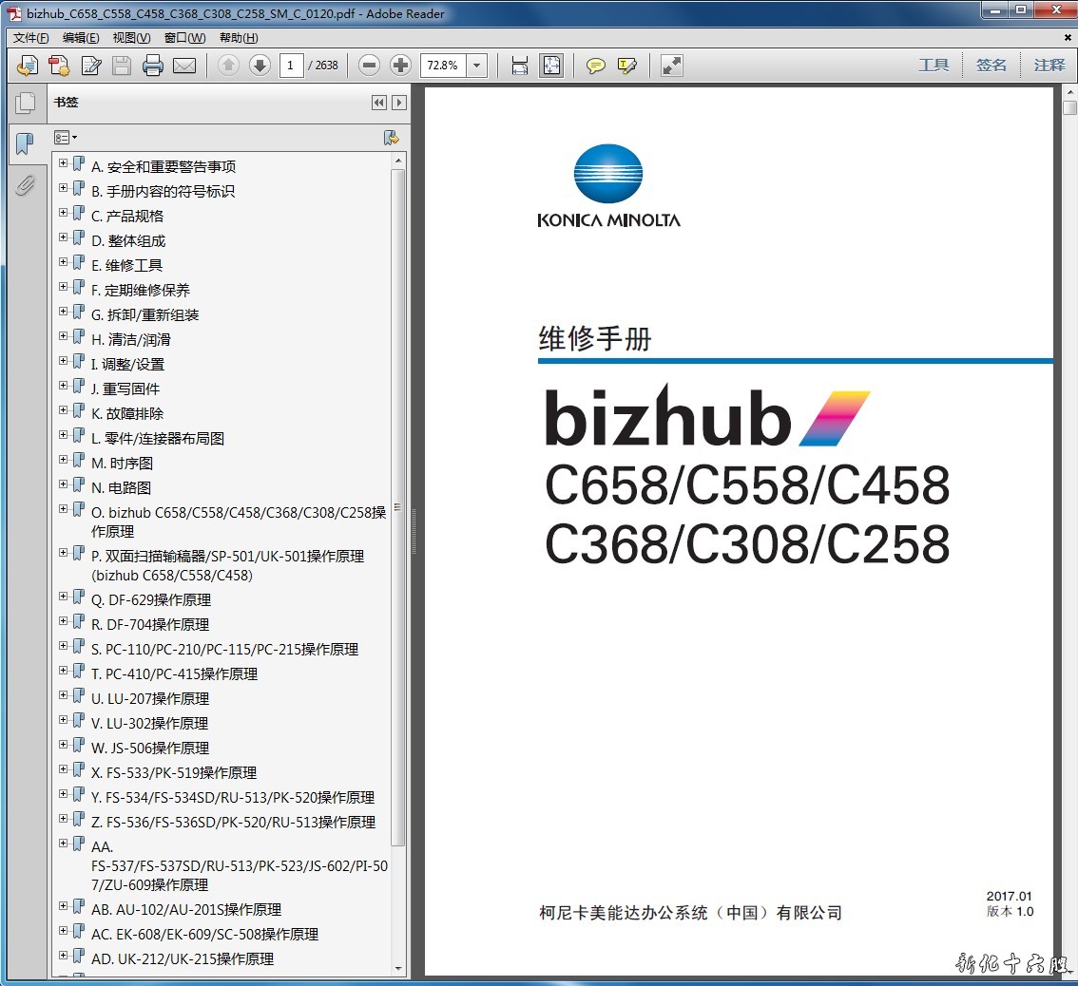Select the highlight text tool

626,66
